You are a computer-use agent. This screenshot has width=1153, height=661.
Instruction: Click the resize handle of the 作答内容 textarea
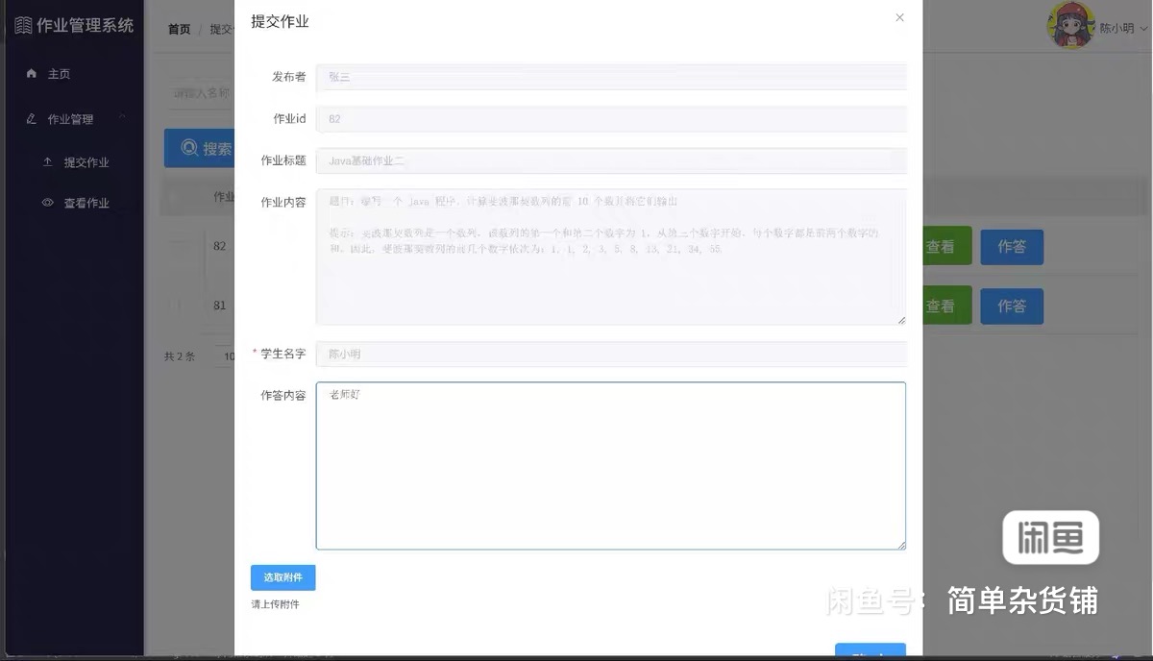pos(900,545)
